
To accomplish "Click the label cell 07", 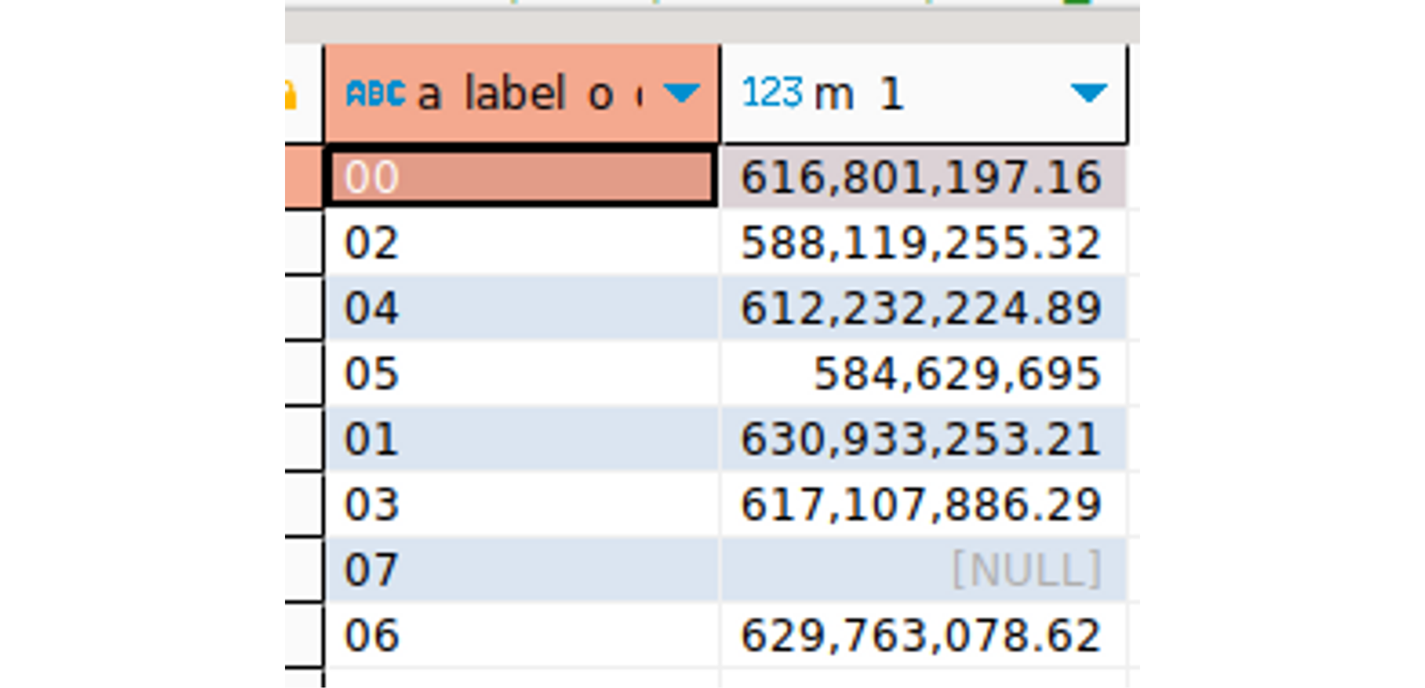I will coord(520,570).
